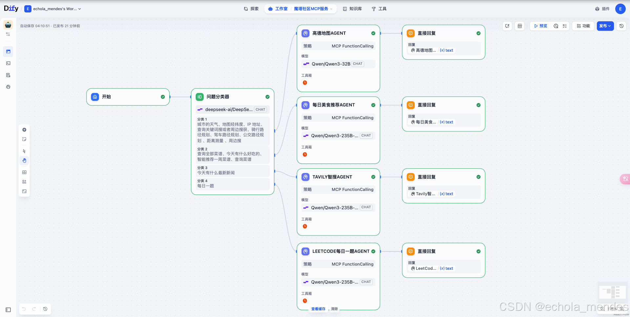This screenshot has height=317, width=630.
Task: Export canvas as image
Action: click(24, 172)
